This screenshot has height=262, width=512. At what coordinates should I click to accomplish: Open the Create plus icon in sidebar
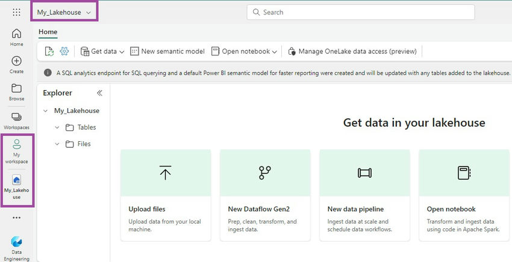[16, 64]
